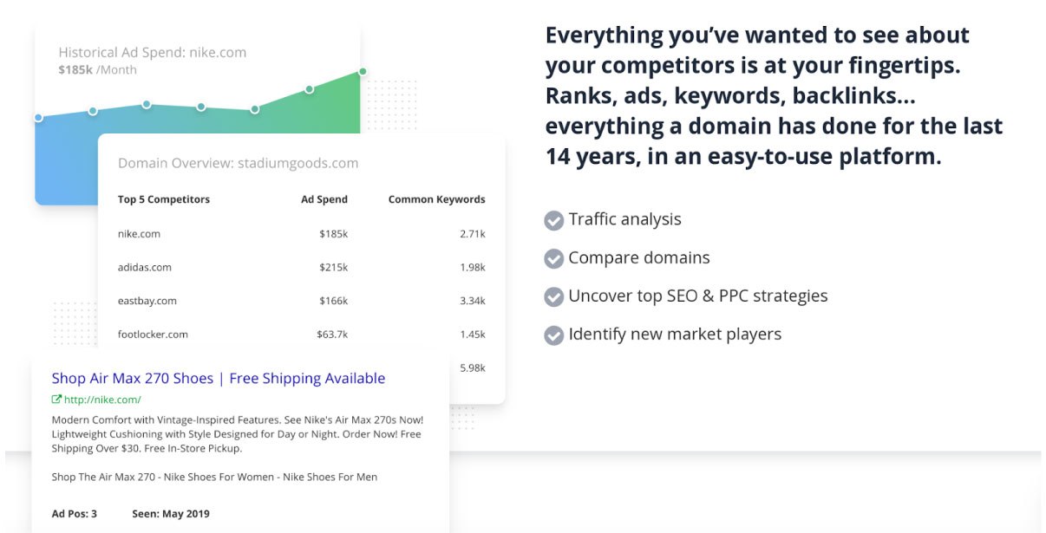Click the external link icon beside nike.com URL
Screen dimensions: 1046x533
pos(57,400)
